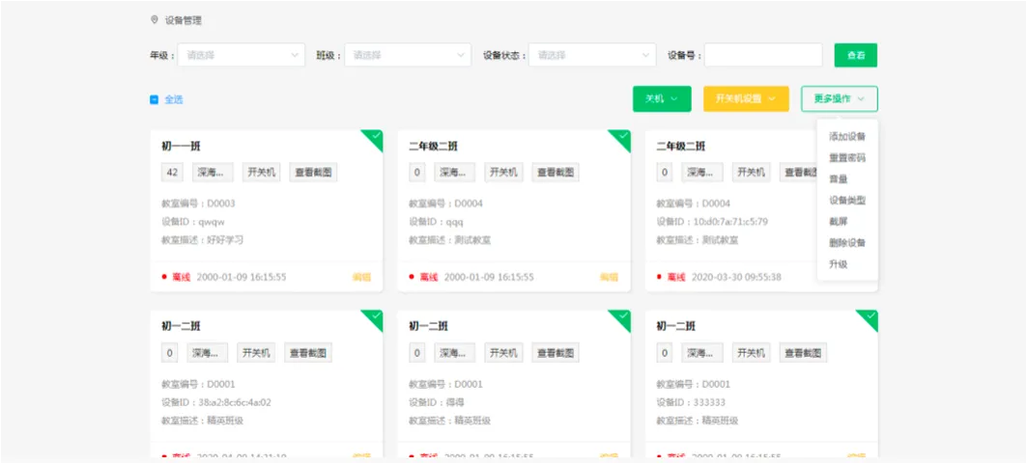
Task: Select 升级 in the more-actions menu
Action: click(x=839, y=264)
